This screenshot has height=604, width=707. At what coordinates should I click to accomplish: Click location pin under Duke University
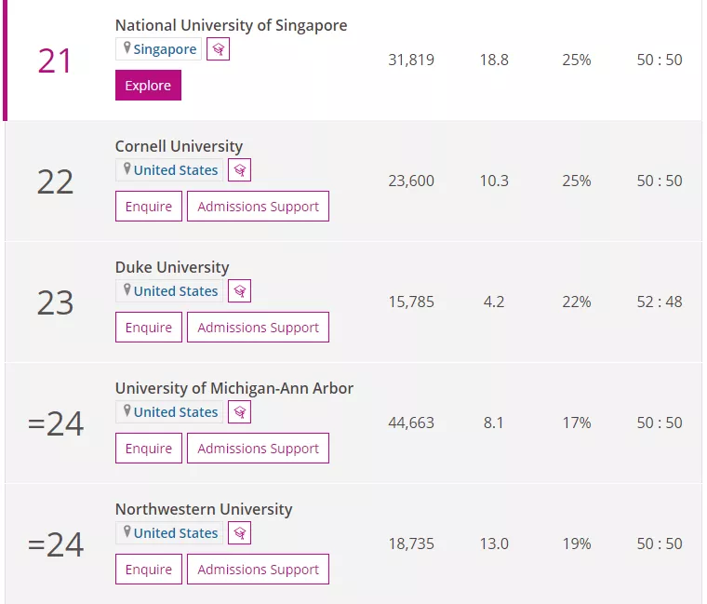[127, 290]
